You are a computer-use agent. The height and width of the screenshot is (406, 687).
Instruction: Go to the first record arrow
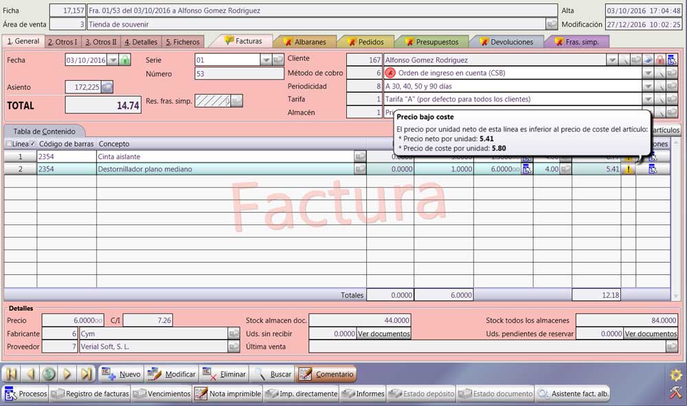[x=11, y=374]
